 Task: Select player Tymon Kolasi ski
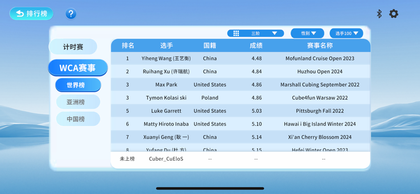[166, 98]
